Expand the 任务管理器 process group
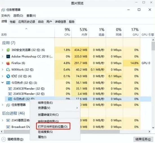 point(3,105)
